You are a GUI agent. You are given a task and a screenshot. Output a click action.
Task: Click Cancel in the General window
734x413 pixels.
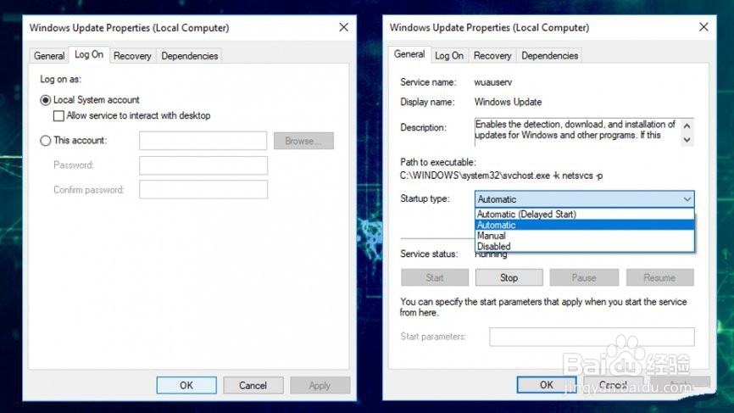click(614, 385)
